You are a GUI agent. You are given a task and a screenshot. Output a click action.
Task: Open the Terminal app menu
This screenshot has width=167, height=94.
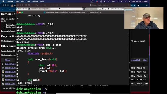click(x=10, y=2)
